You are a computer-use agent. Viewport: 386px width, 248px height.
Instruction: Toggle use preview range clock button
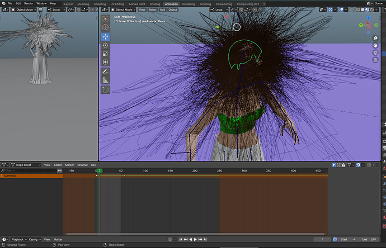tap(335, 240)
